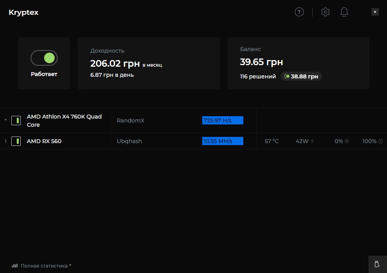Open settings gear icon

click(325, 12)
